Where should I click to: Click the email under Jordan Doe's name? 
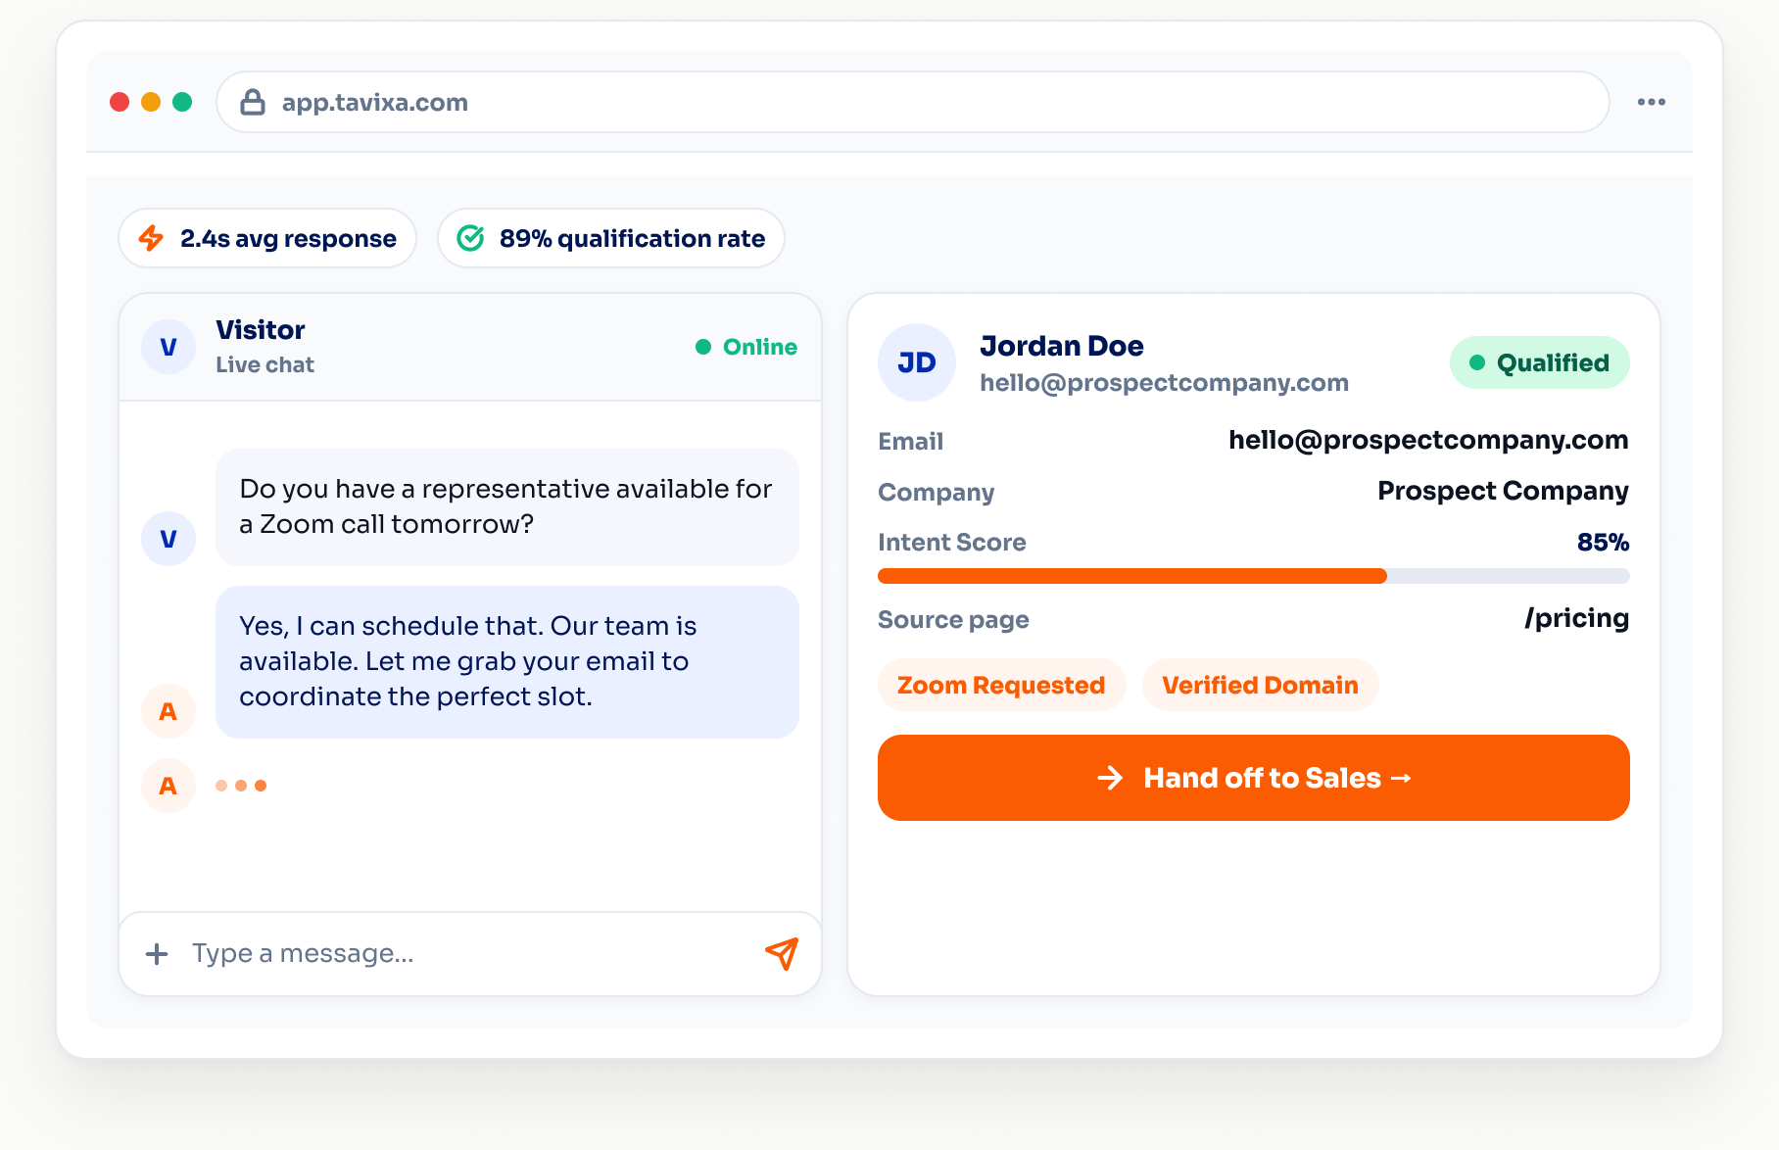(1164, 383)
